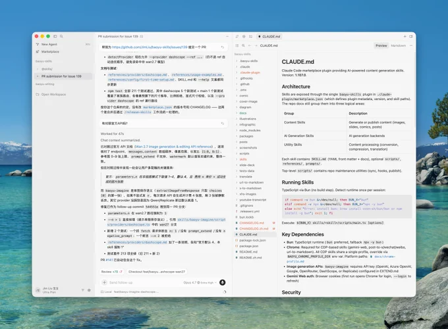Expand the .claude-plugin folder
This screenshot has height=329, width=448.
click(x=250, y=72)
